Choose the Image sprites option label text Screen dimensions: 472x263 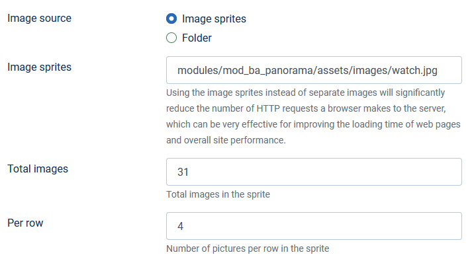pyautogui.click(x=214, y=19)
